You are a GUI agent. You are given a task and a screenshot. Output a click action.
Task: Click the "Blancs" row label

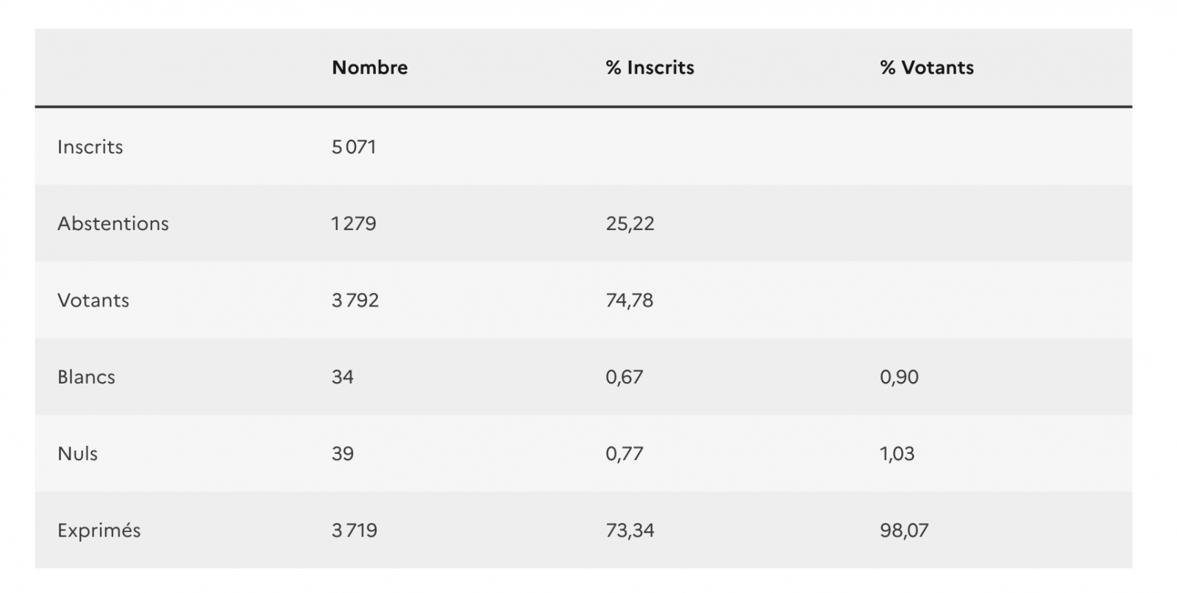(86, 377)
